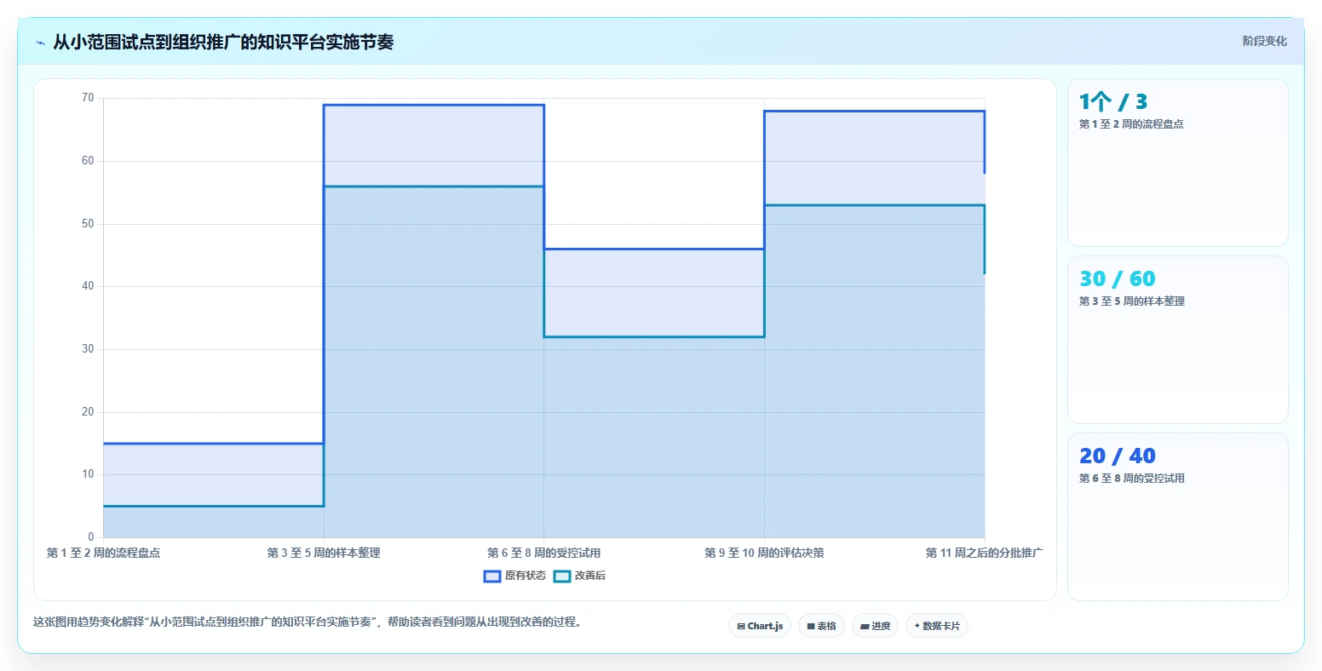1322x671 pixels.
Task: Click the chart description text below the chart
Action: (309, 622)
